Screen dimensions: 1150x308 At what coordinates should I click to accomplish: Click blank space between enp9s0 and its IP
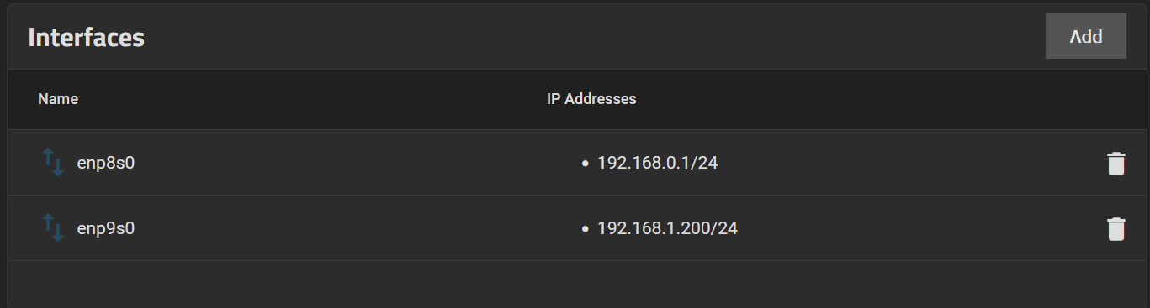coord(353,228)
